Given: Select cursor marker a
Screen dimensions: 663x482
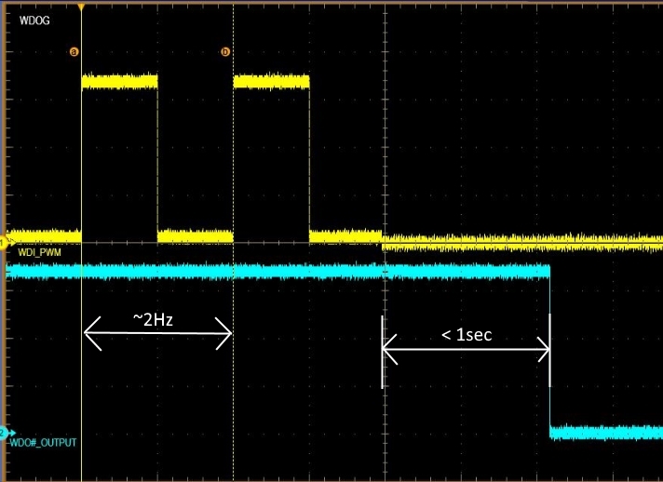Looking at the screenshot, I should [x=74, y=52].
